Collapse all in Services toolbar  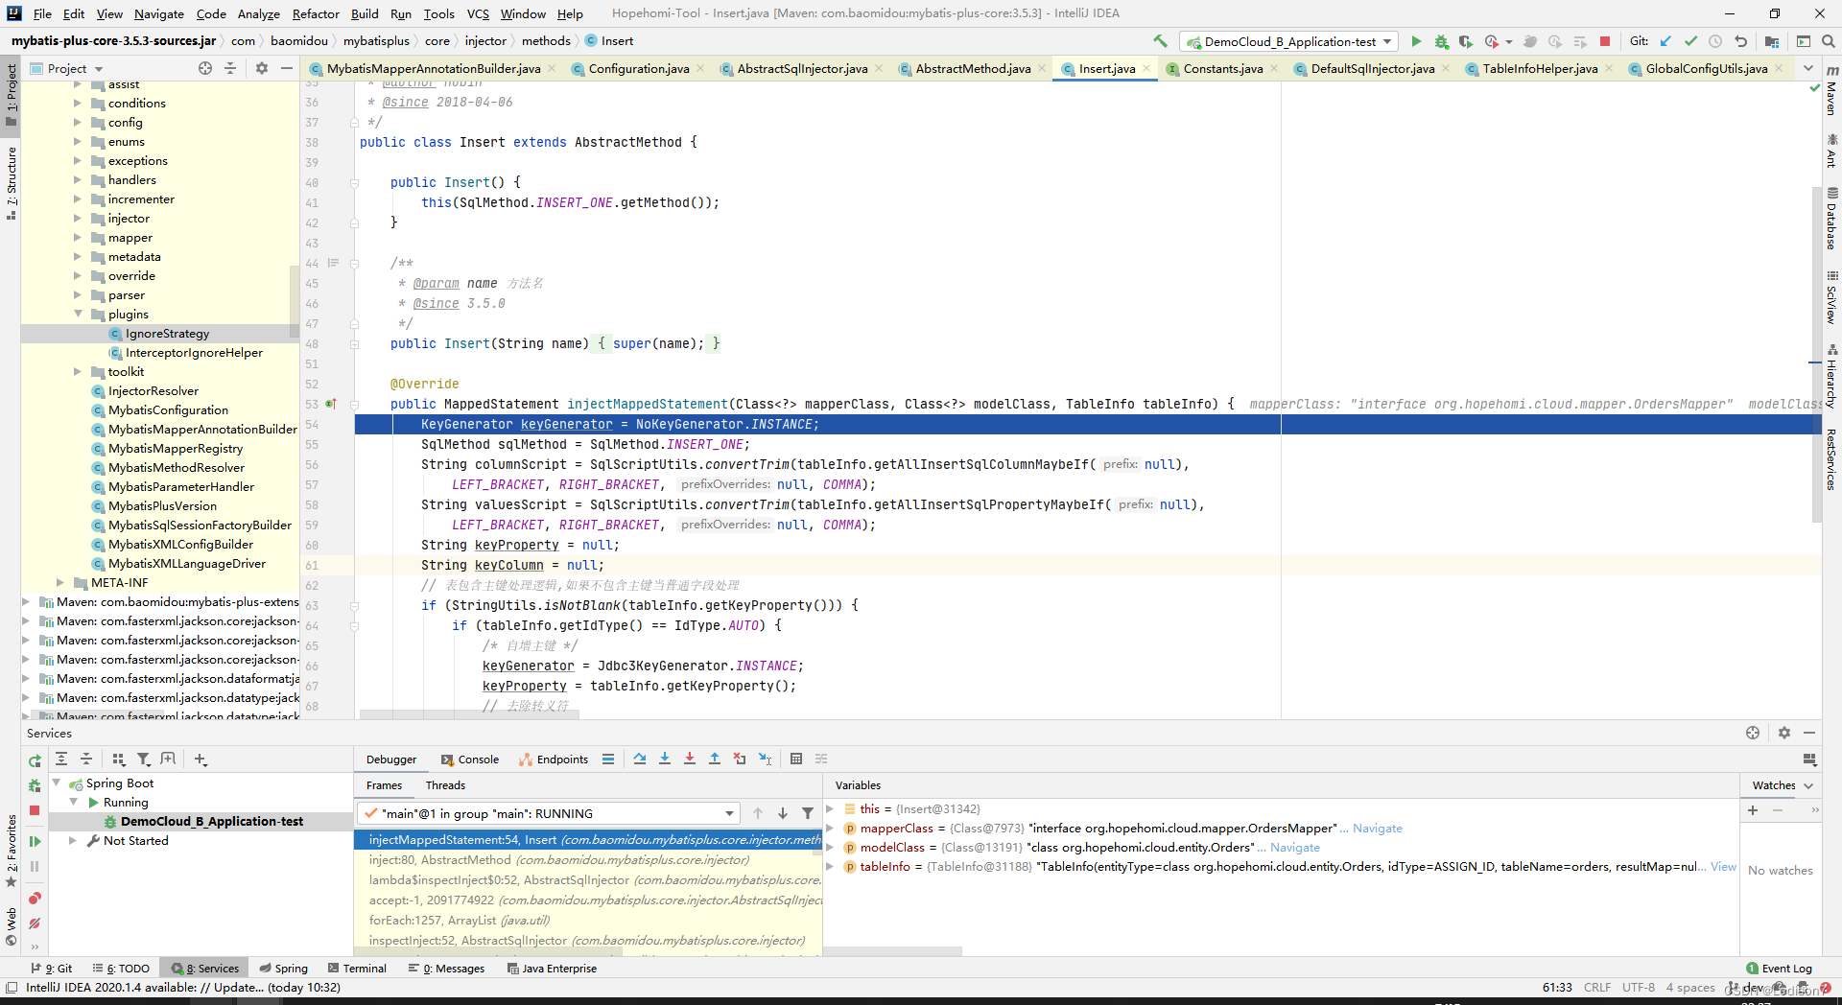coord(86,759)
